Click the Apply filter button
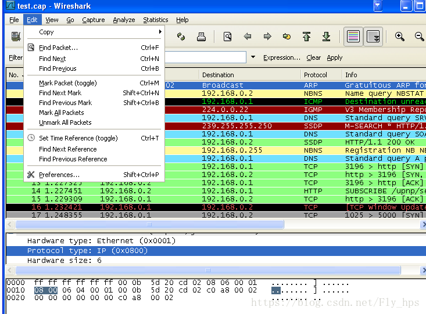This screenshot has height=314, width=426. point(334,57)
